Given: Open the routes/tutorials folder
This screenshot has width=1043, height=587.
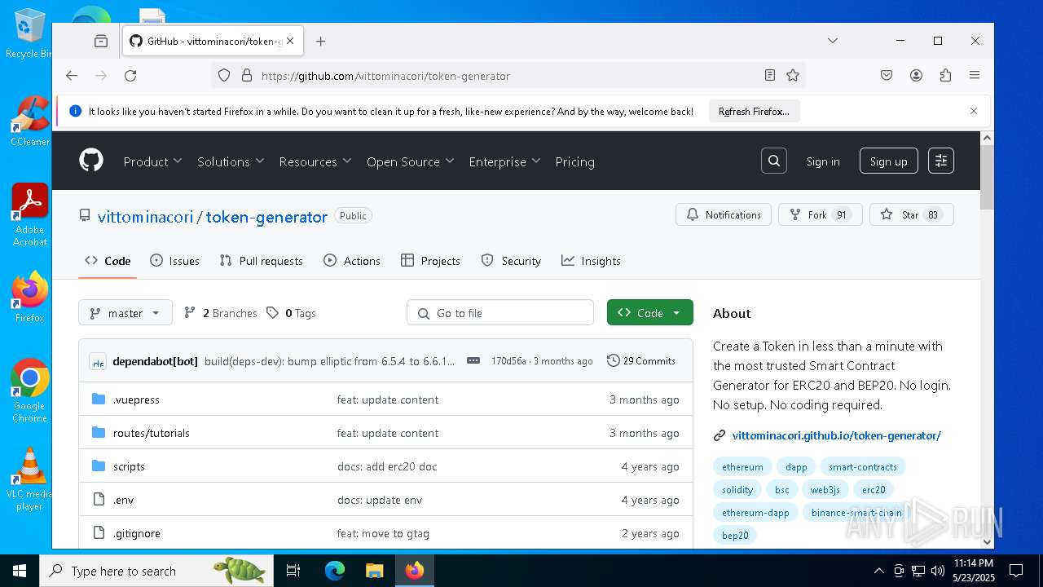Looking at the screenshot, I should coord(151,433).
